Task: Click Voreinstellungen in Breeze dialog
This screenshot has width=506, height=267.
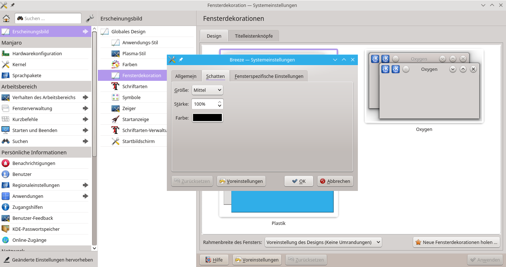Action: point(241,181)
